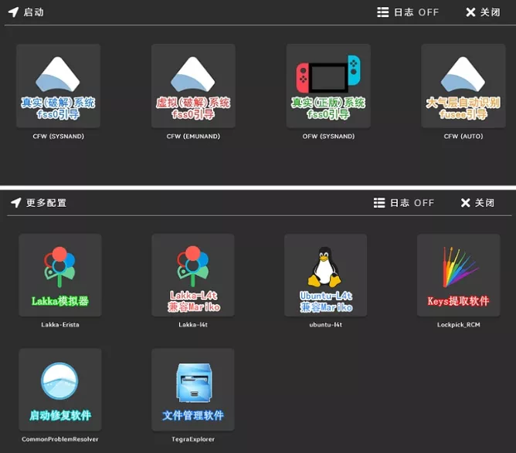Click the 更多配置 header arrow icon
Screen dimensions: 516x453
pyautogui.click(x=16, y=203)
